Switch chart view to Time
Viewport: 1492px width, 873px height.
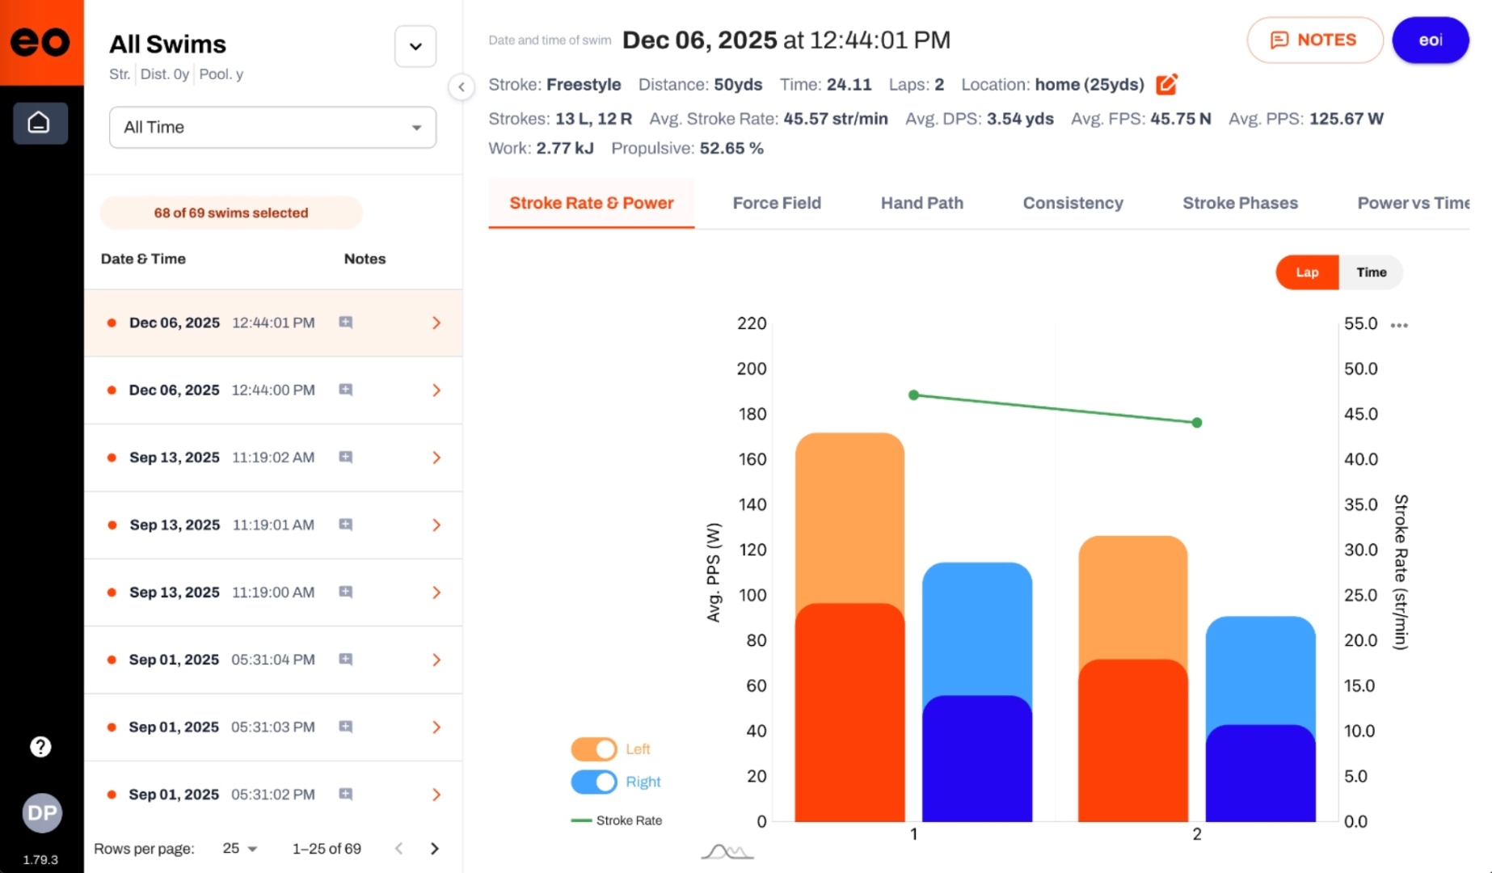(1371, 272)
